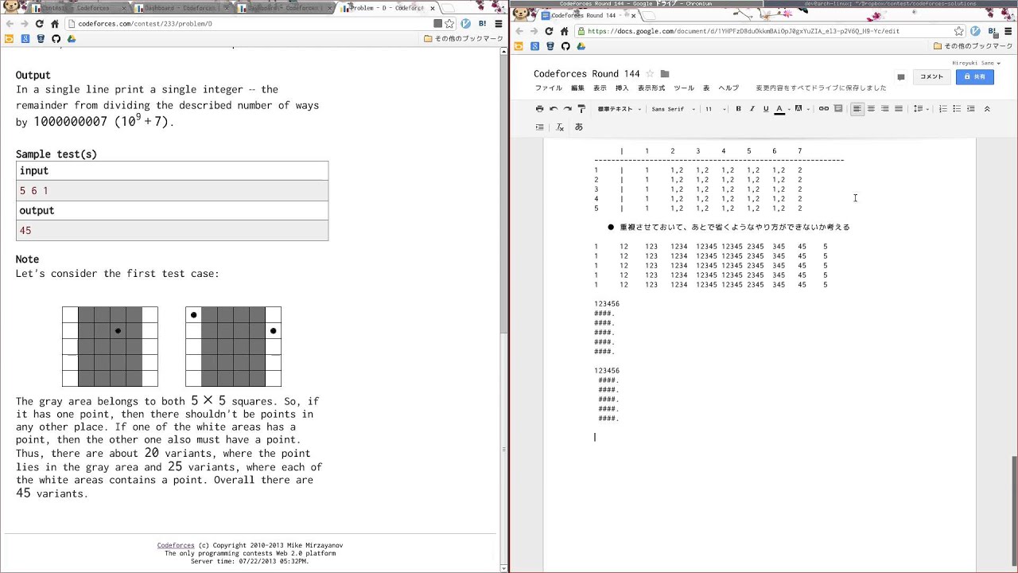Bookmark the Google Docs page with star
The height and width of the screenshot is (573, 1018).
tap(959, 31)
